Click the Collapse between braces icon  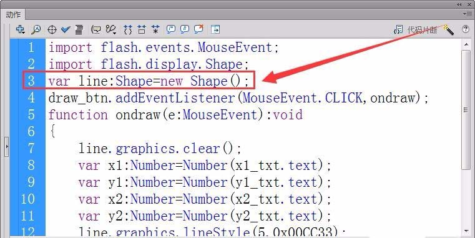pyautogui.click(x=128, y=29)
